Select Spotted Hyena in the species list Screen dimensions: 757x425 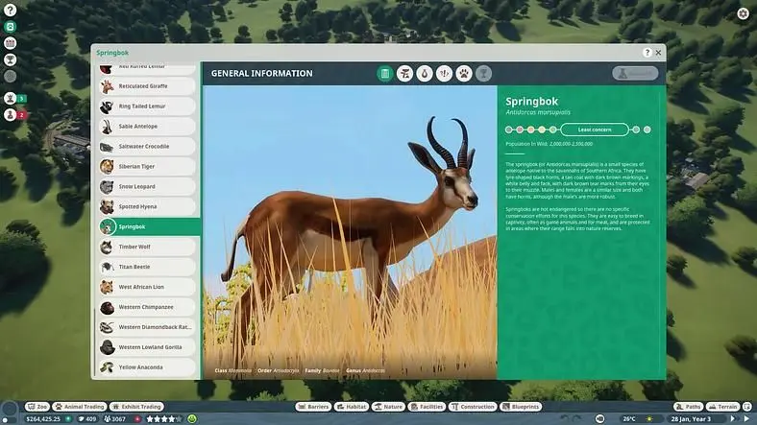147,206
